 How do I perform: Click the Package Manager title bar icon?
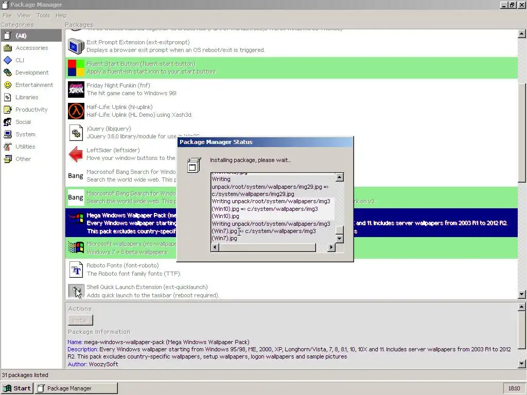5,5
